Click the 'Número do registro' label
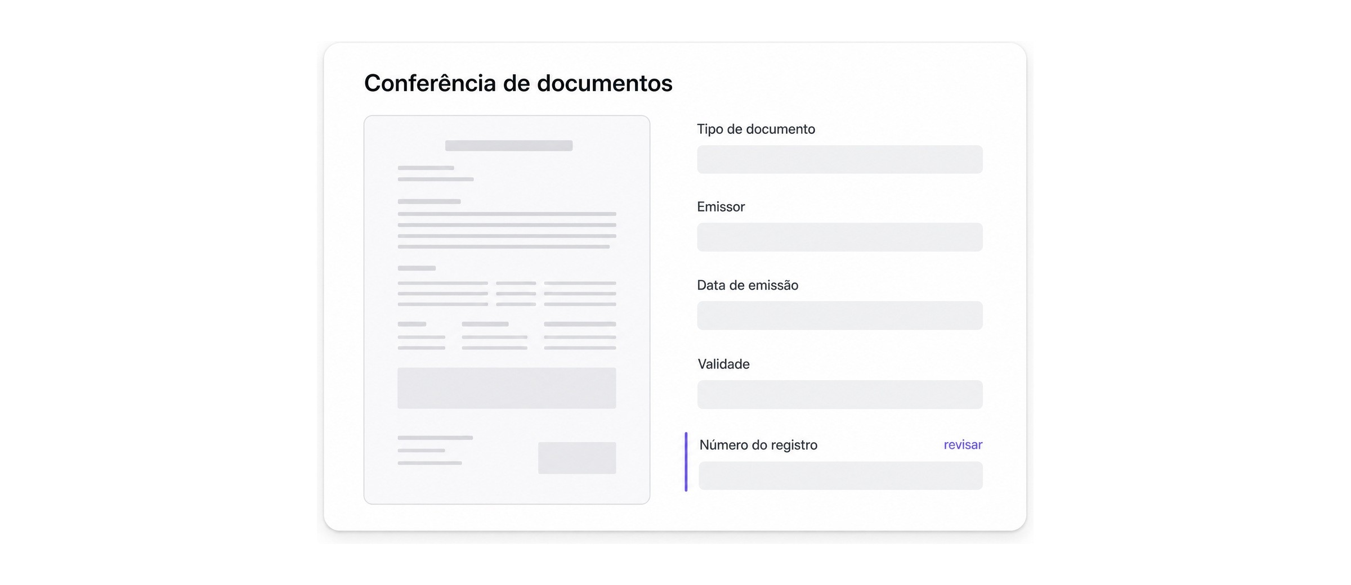The height and width of the screenshot is (585, 1351). tap(758, 445)
